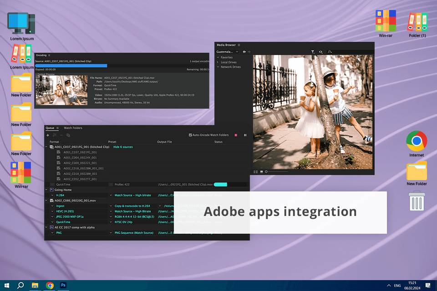Open preset dropdown for PNG Sequence (Match Source)
The width and height of the screenshot is (437, 291).
[111, 233]
